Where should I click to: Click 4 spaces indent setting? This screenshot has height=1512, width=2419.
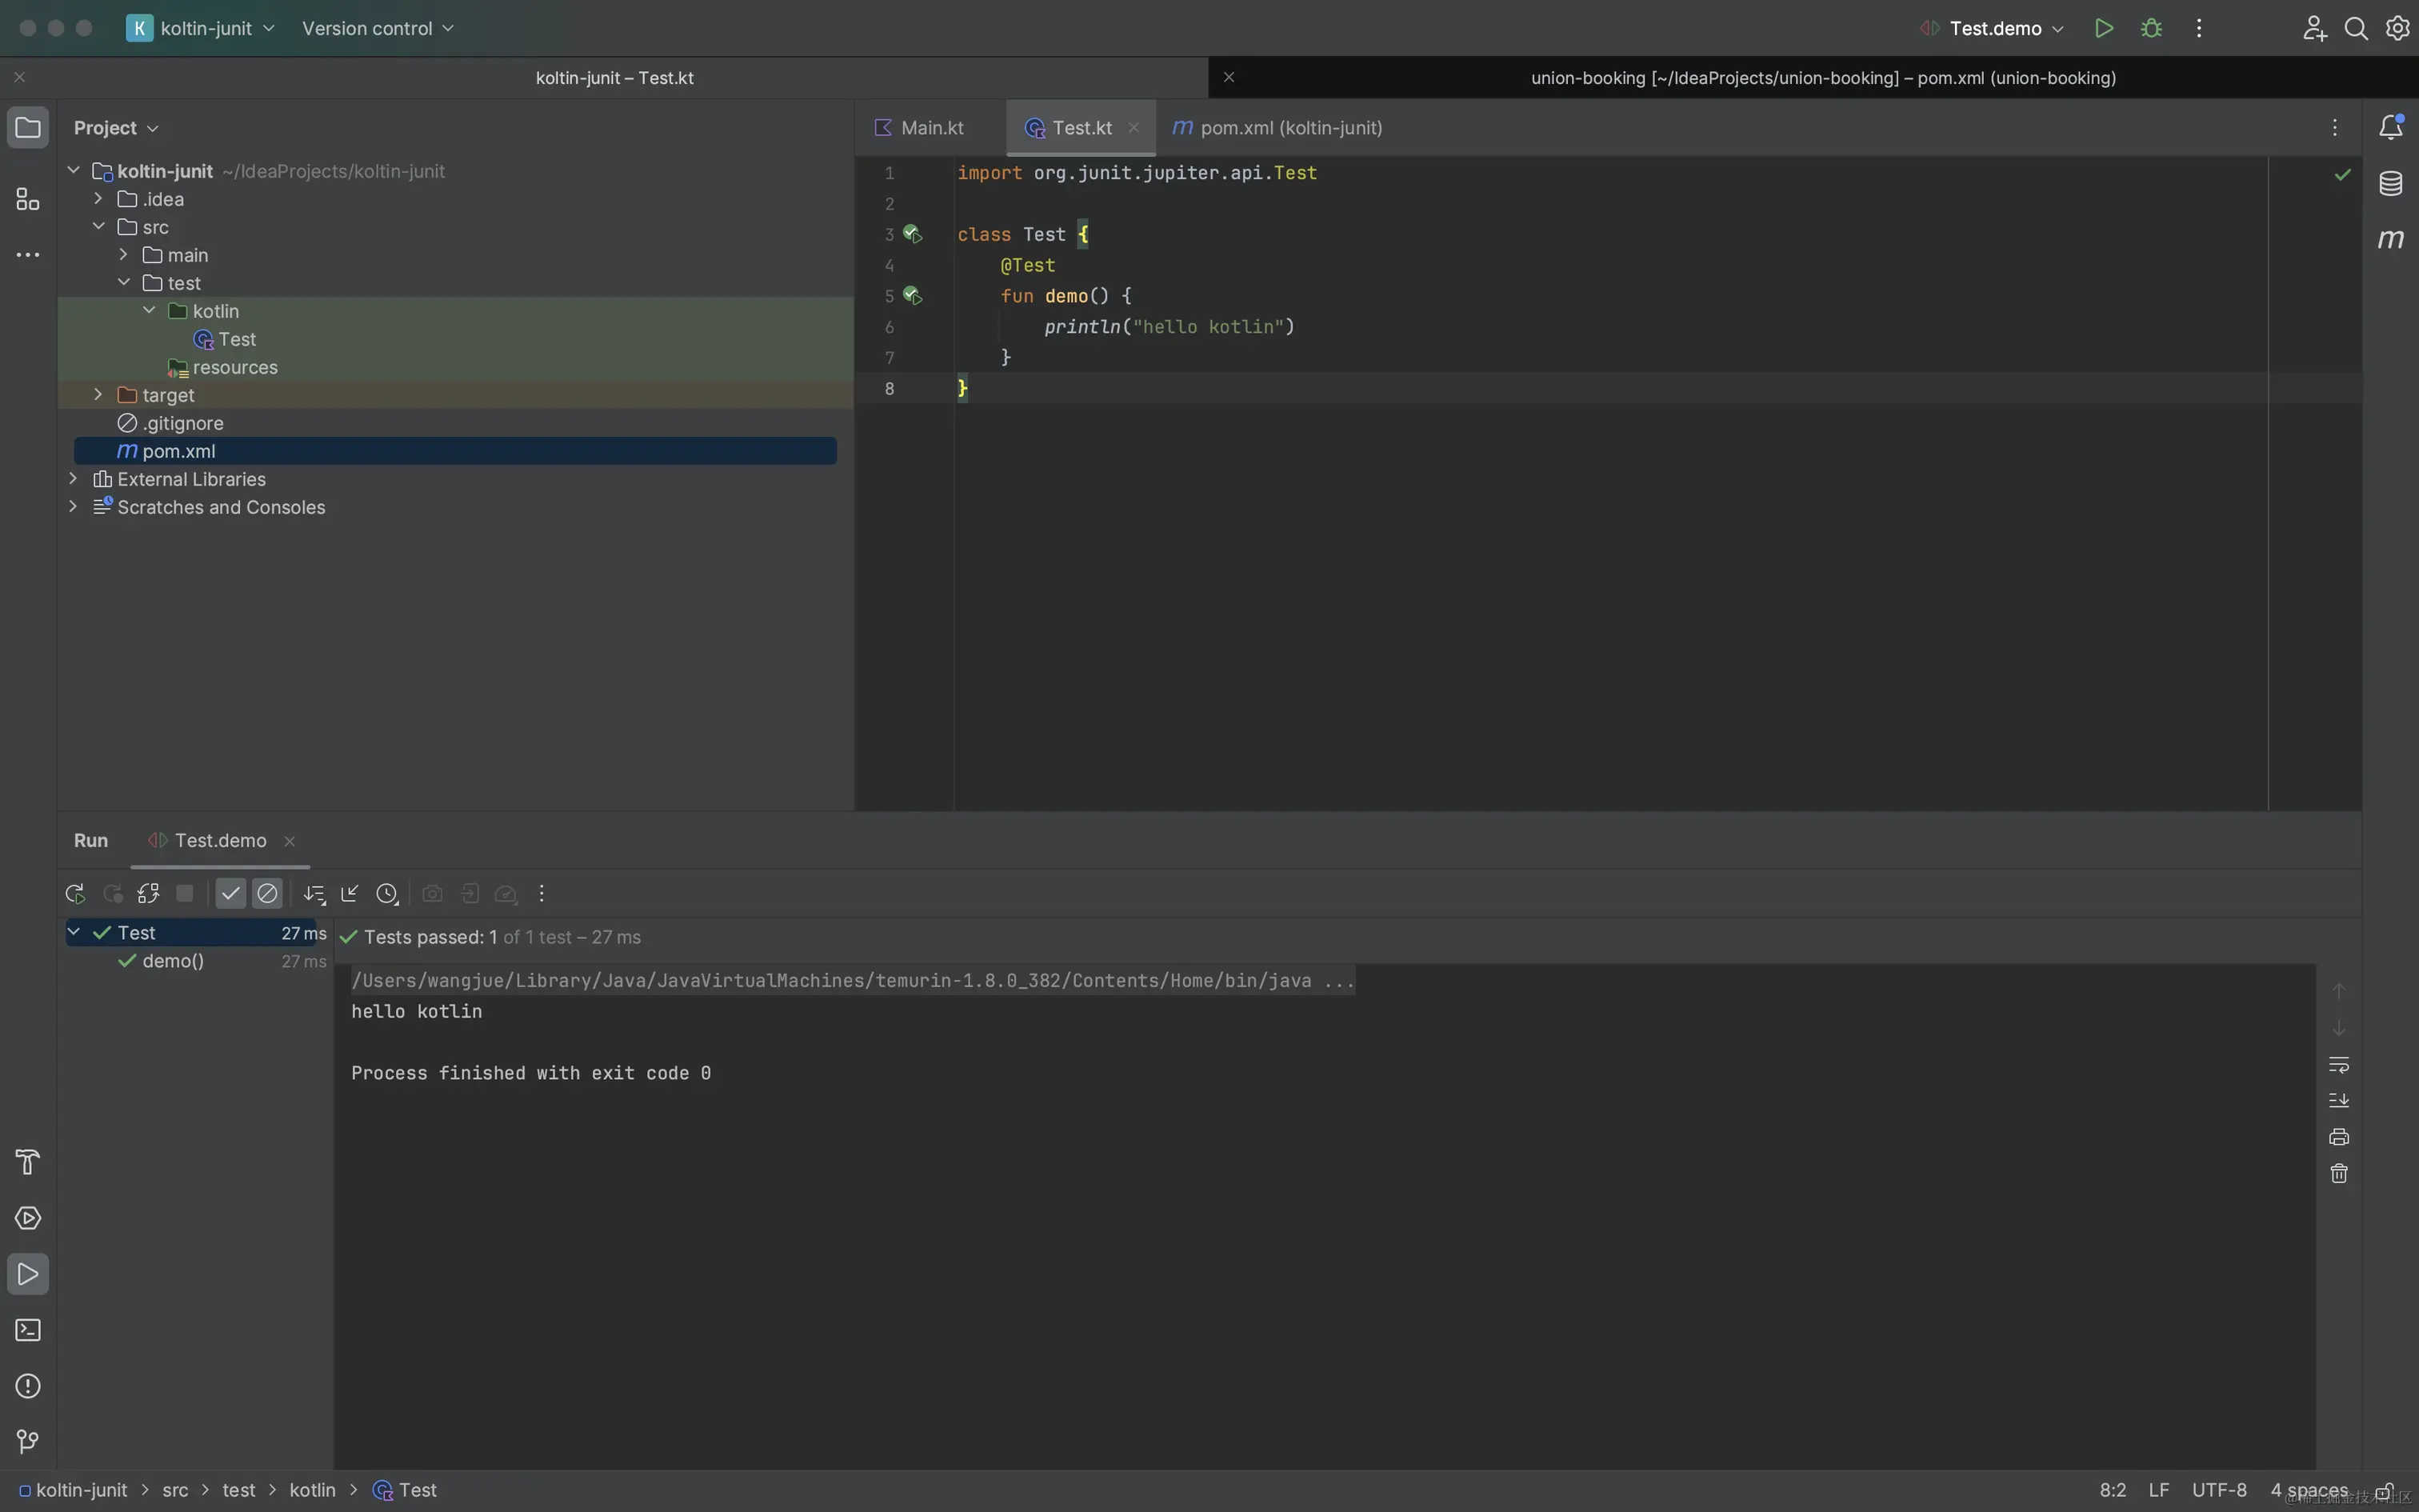click(2309, 1491)
